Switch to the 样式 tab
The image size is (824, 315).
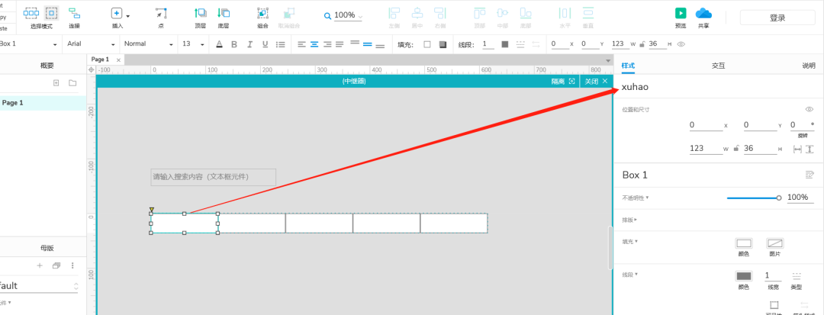coord(628,66)
